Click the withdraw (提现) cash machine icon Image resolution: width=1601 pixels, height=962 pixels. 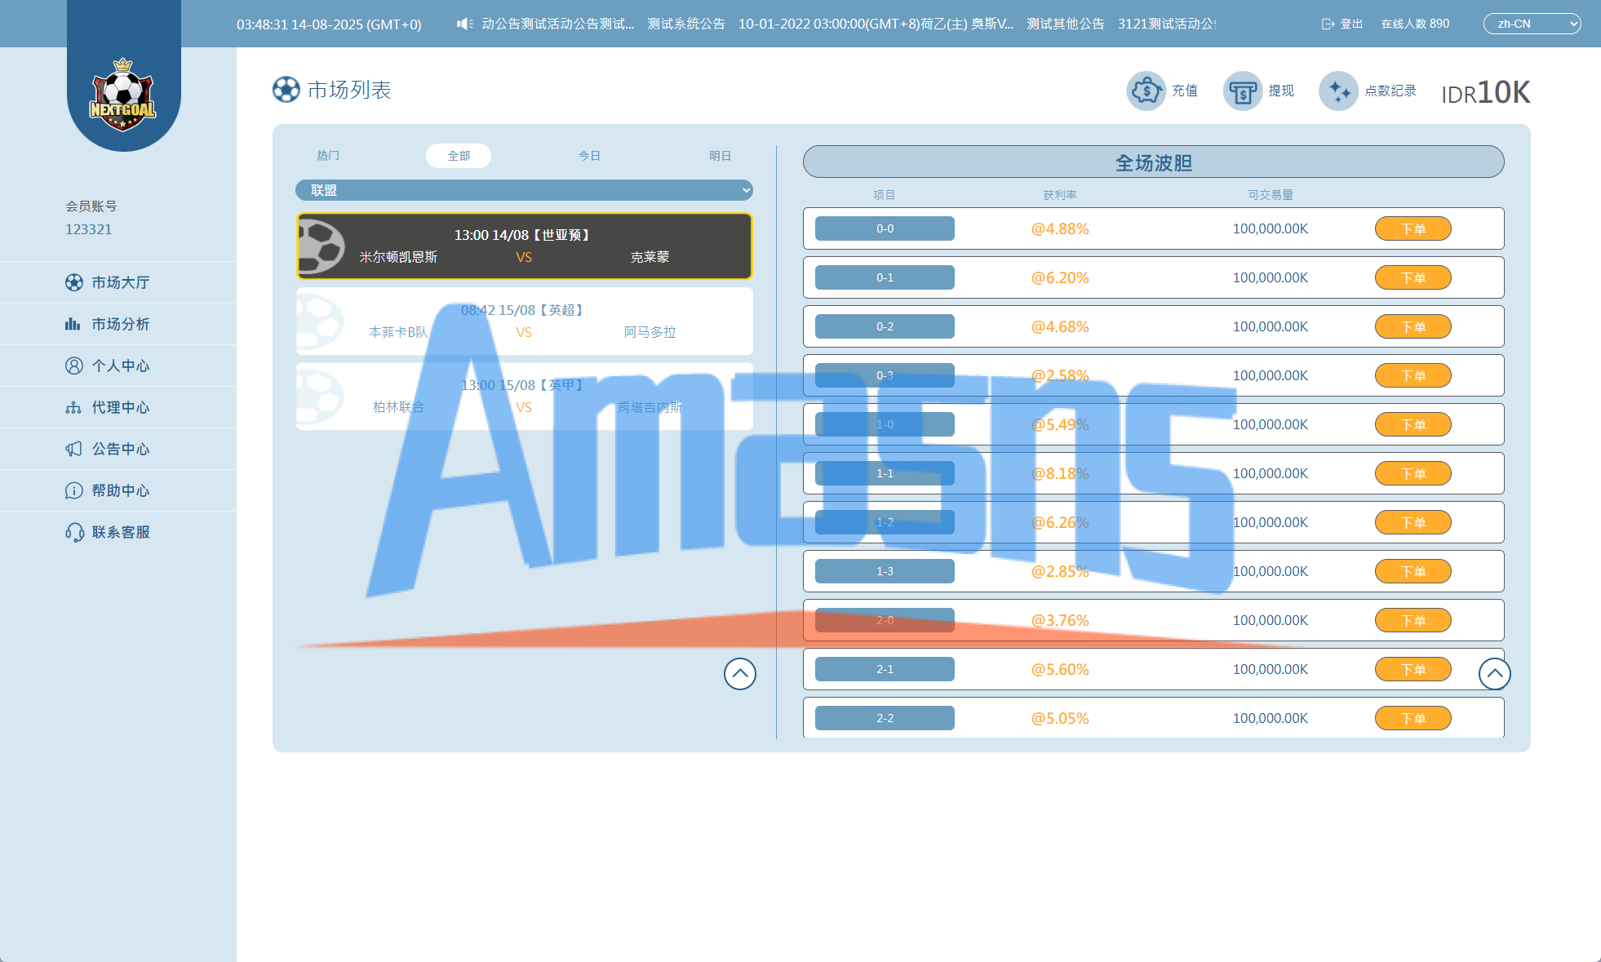point(1242,91)
